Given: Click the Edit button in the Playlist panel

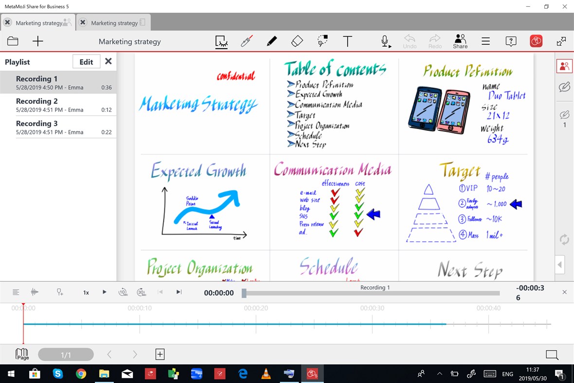Looking at the screenshot, I should 86,61.
